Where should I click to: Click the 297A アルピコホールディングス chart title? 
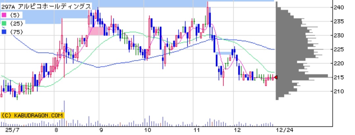46,6
